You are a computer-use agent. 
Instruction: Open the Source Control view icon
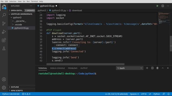coord(4,23)
